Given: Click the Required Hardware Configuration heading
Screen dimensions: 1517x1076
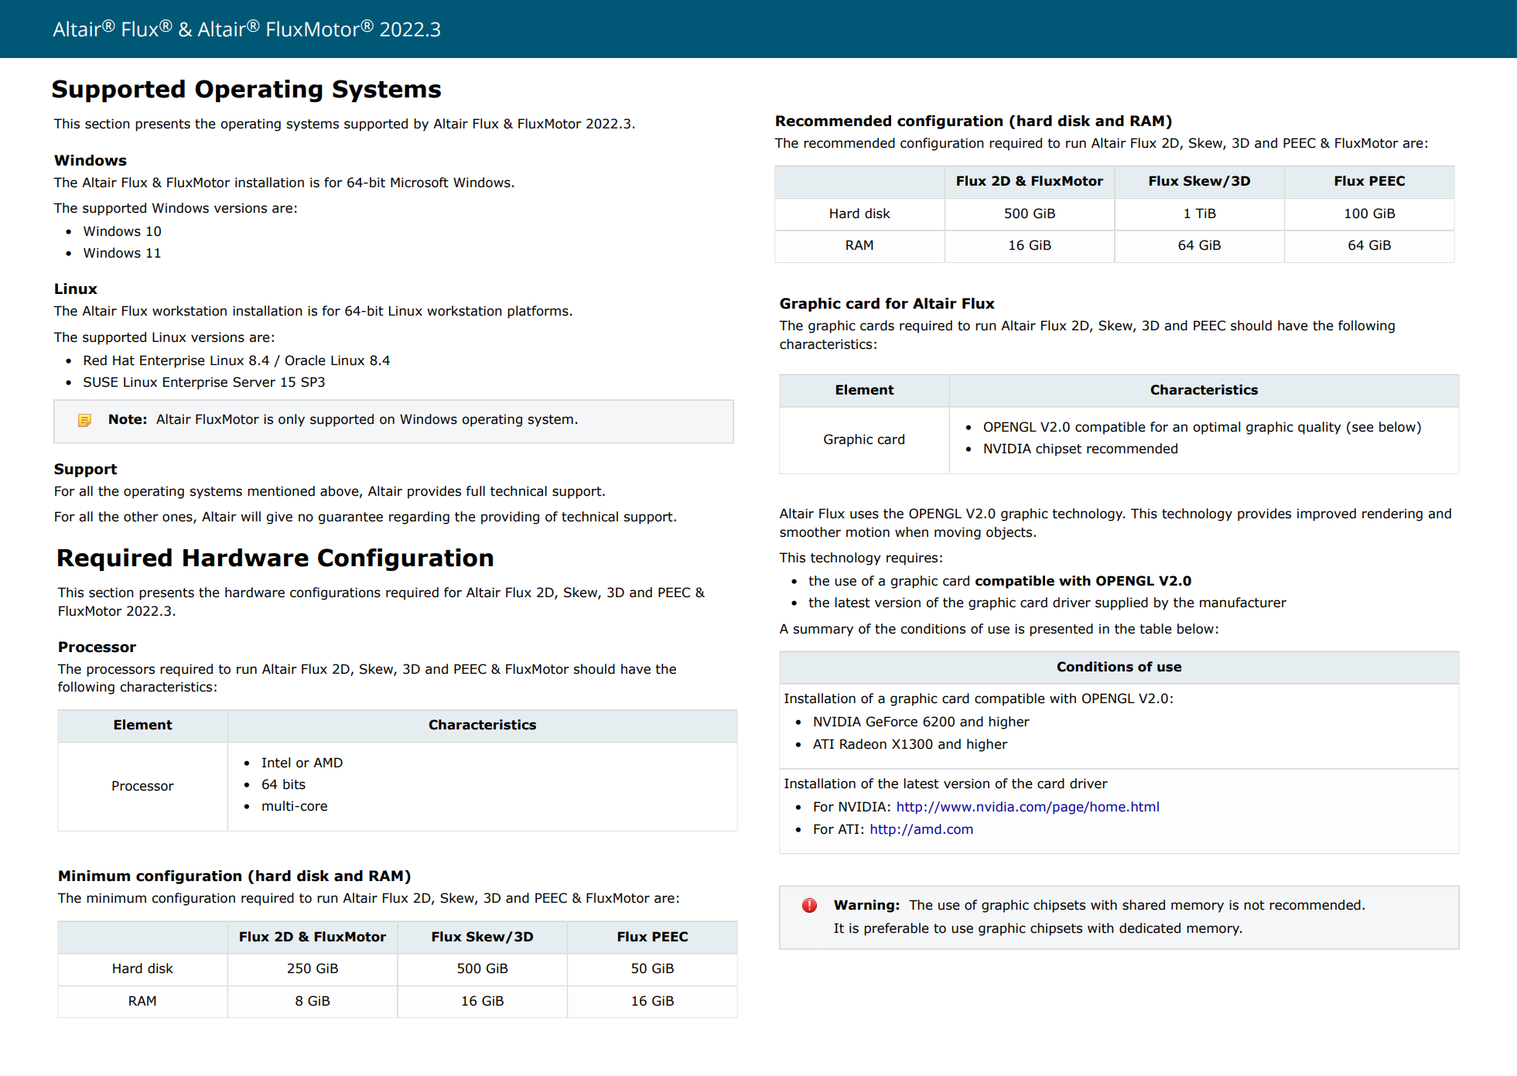Looking at the screenshot, I should (x=275, y=558).
